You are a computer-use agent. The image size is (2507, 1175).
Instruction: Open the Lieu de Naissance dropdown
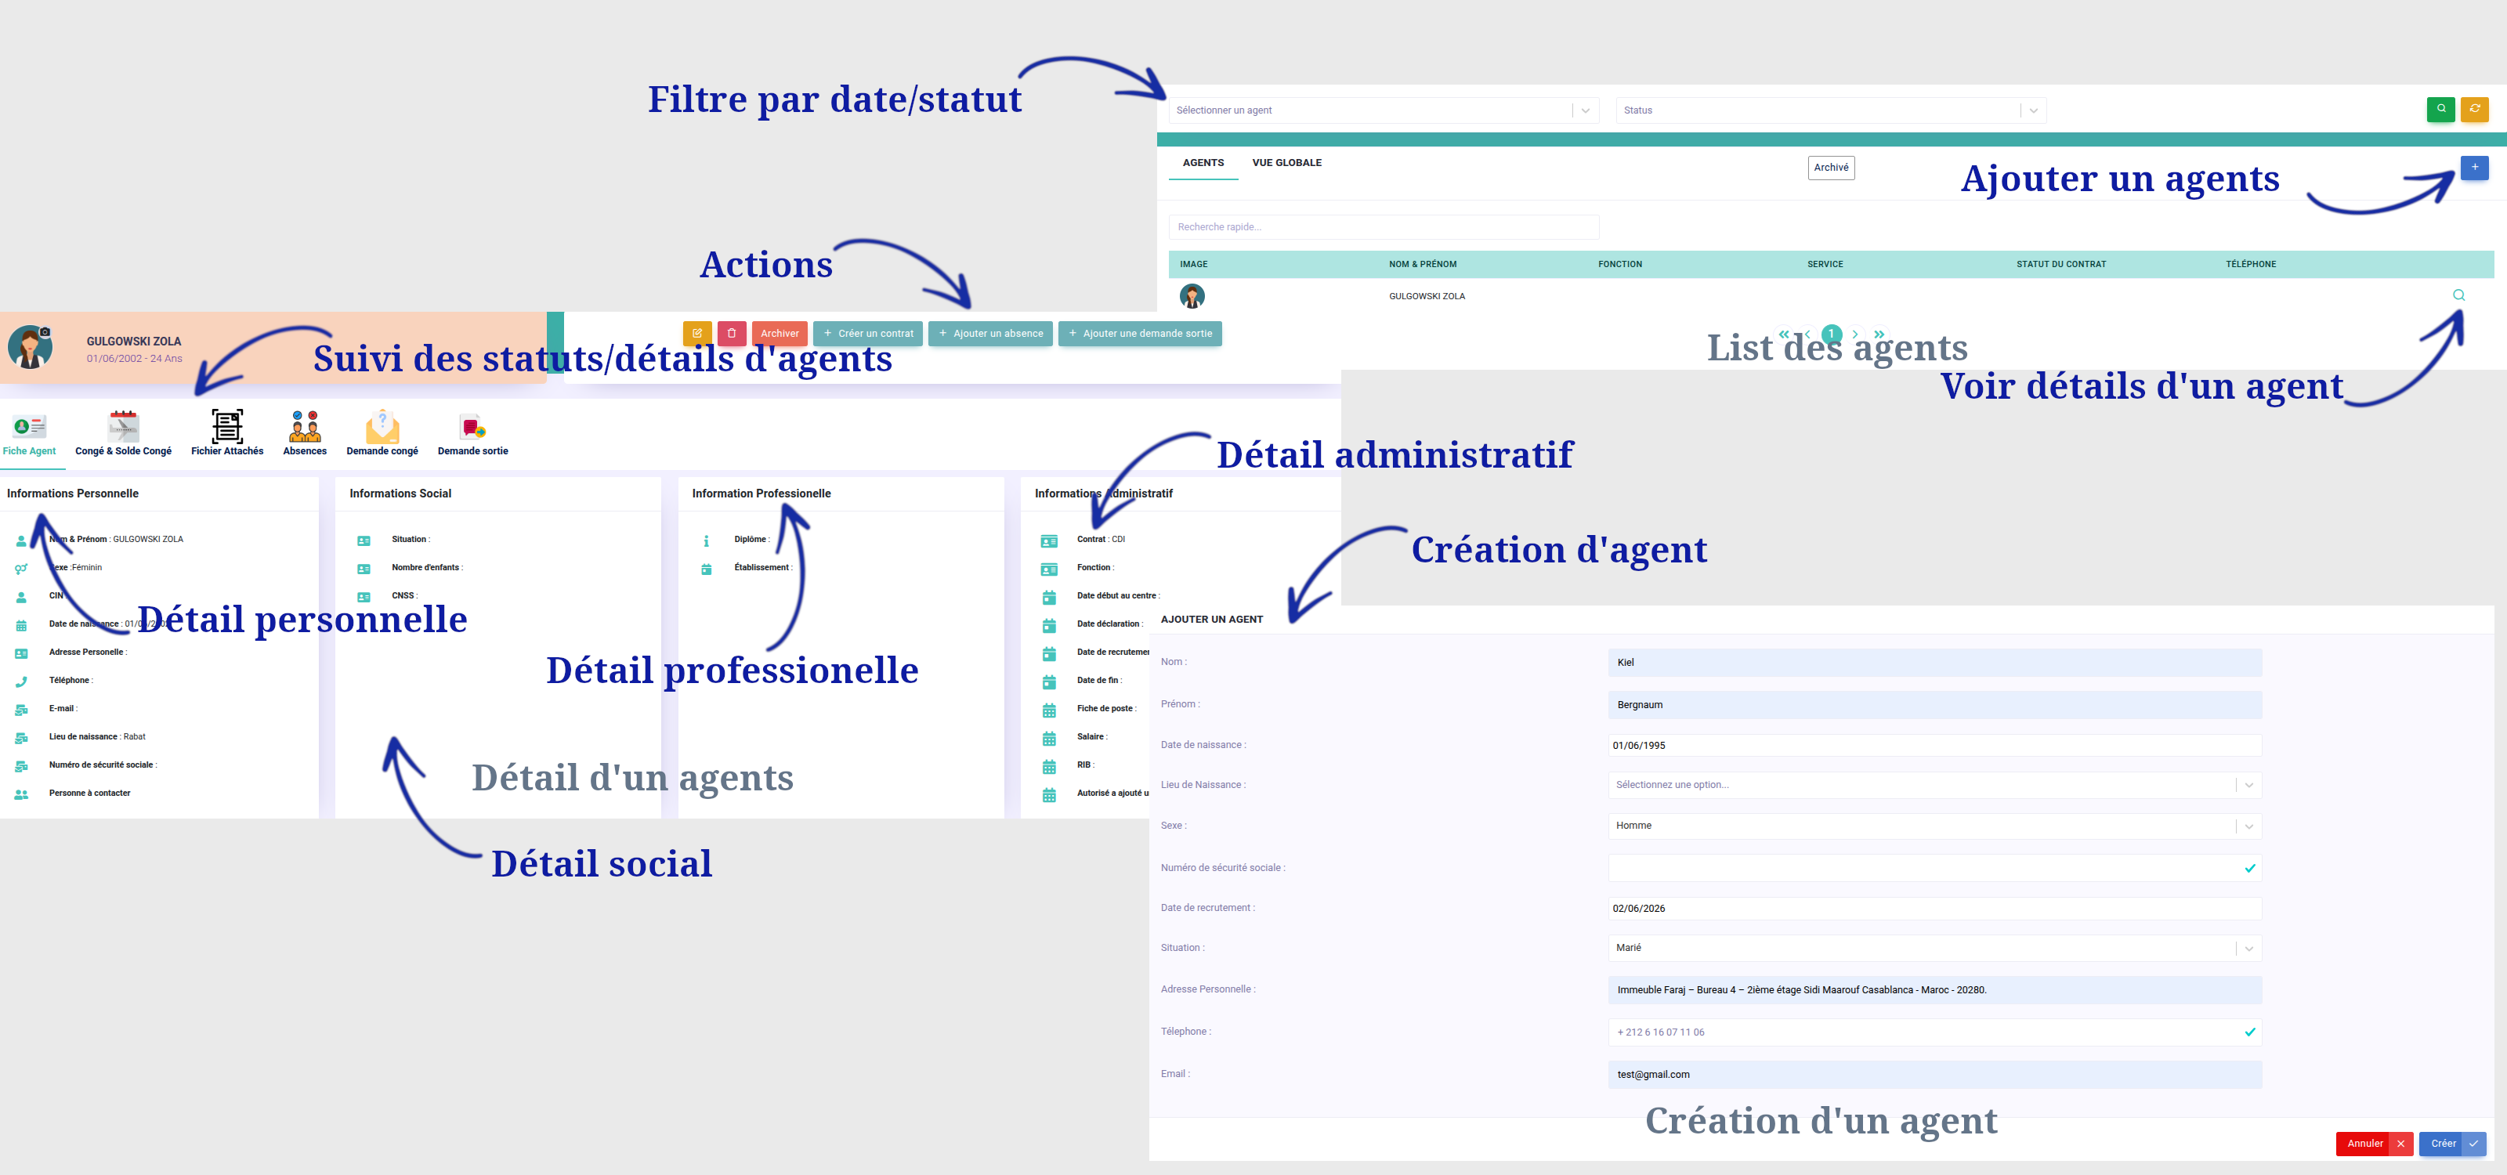1935,785
